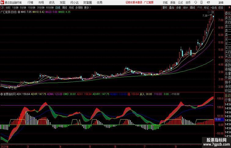Click the MA10: 6.42 value label
The height and width of the screenshot is (148, 231).
[x=38, y=12]
